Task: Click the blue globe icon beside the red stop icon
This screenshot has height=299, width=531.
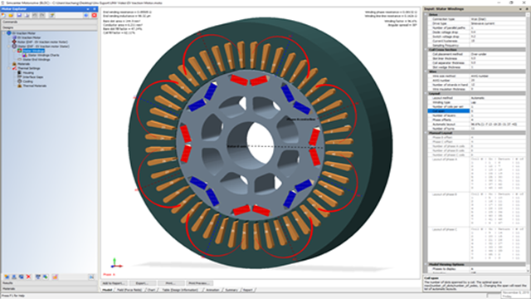Action: 86,15
